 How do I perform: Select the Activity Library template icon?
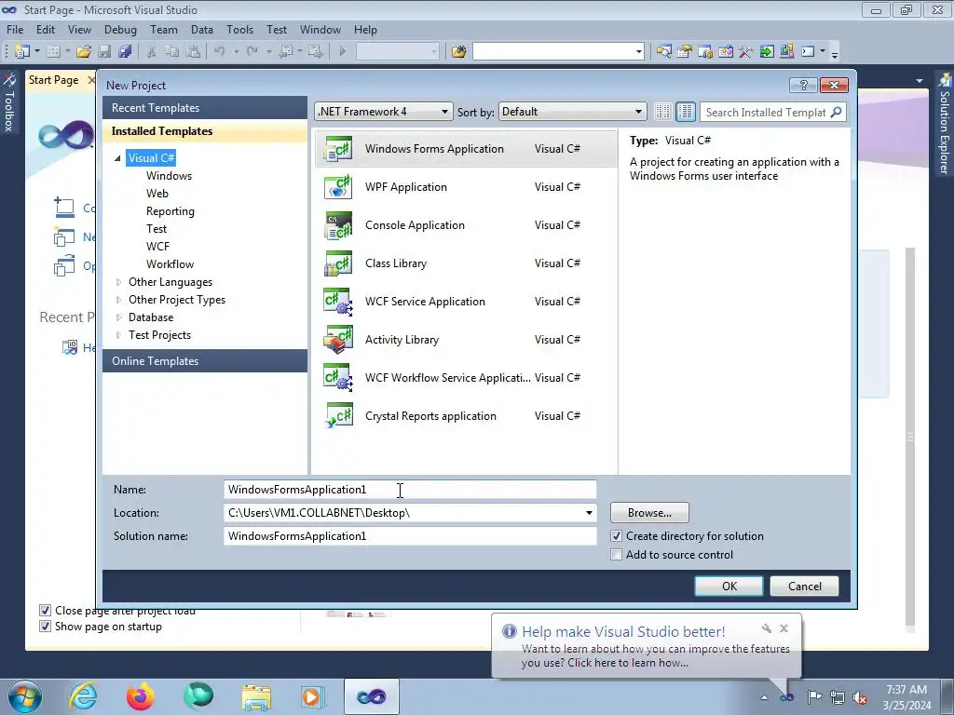click(x=338, y=340)
